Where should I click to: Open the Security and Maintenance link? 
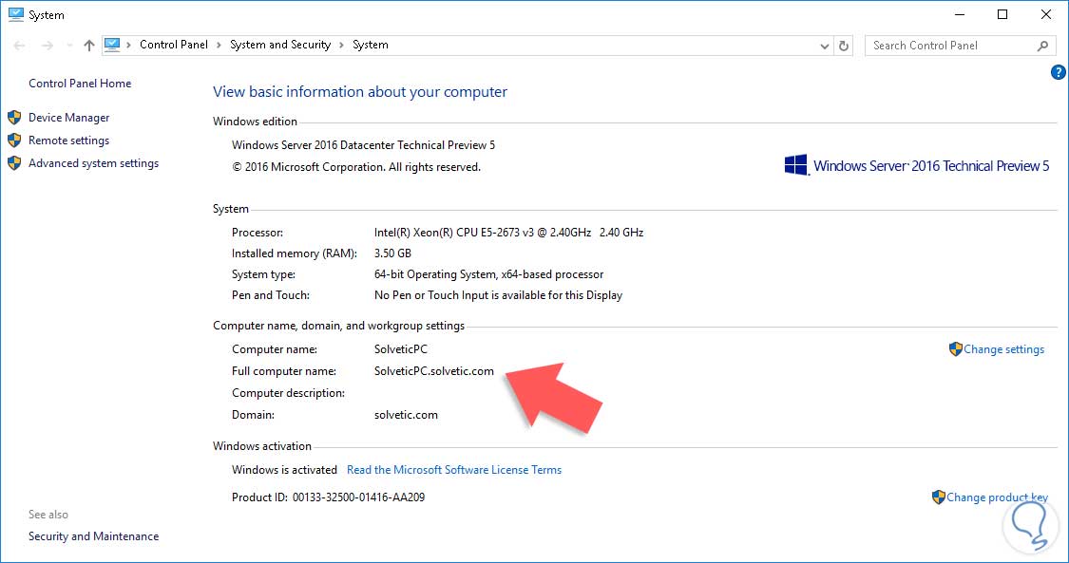[93, 536]
